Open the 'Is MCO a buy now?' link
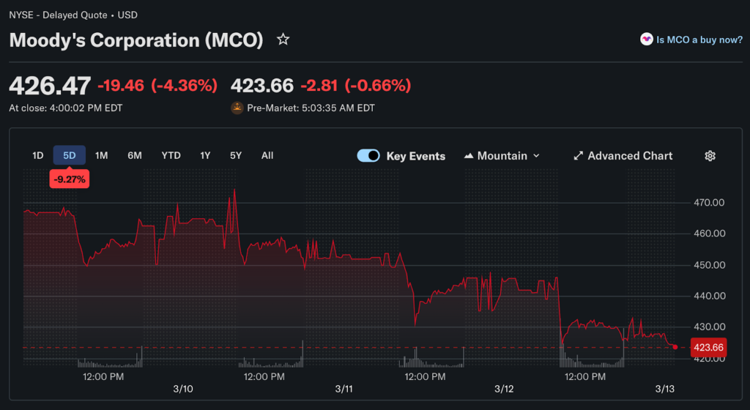The height and width of the screenshot is (410, 750). tap(699, 40)
